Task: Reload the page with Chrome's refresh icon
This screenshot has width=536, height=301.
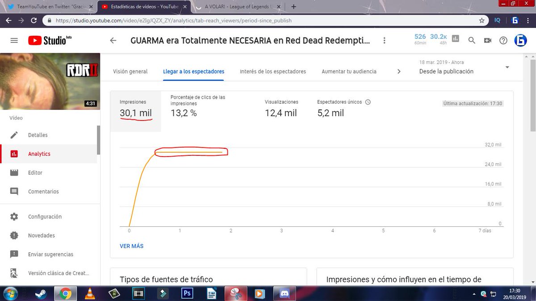Action: click(34, 21)
